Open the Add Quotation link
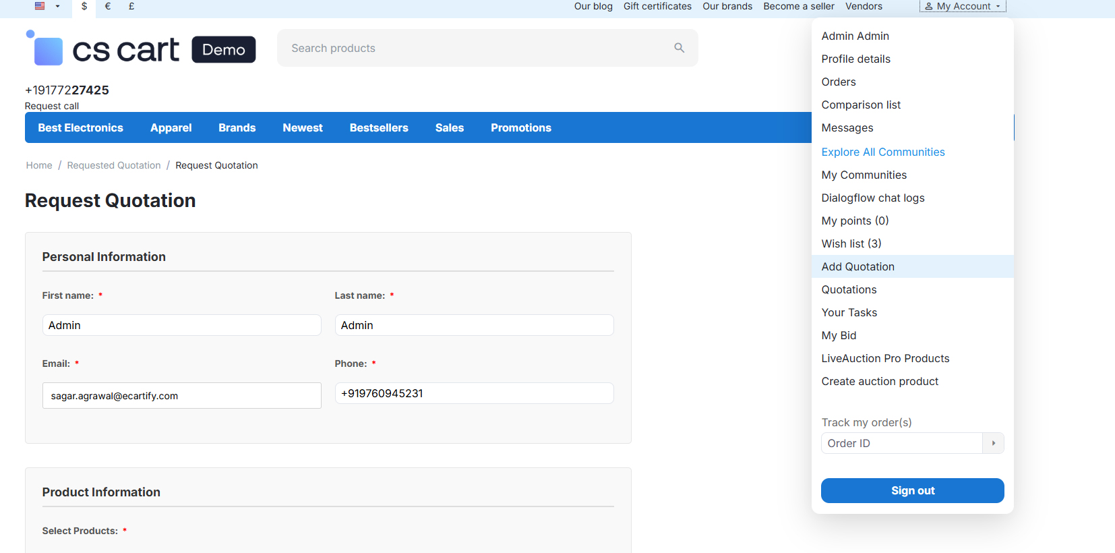1115x553 pixels. tap(857, 266)
